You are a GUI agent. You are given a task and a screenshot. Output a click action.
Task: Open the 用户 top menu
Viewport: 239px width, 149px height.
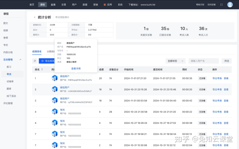(74, 5)
